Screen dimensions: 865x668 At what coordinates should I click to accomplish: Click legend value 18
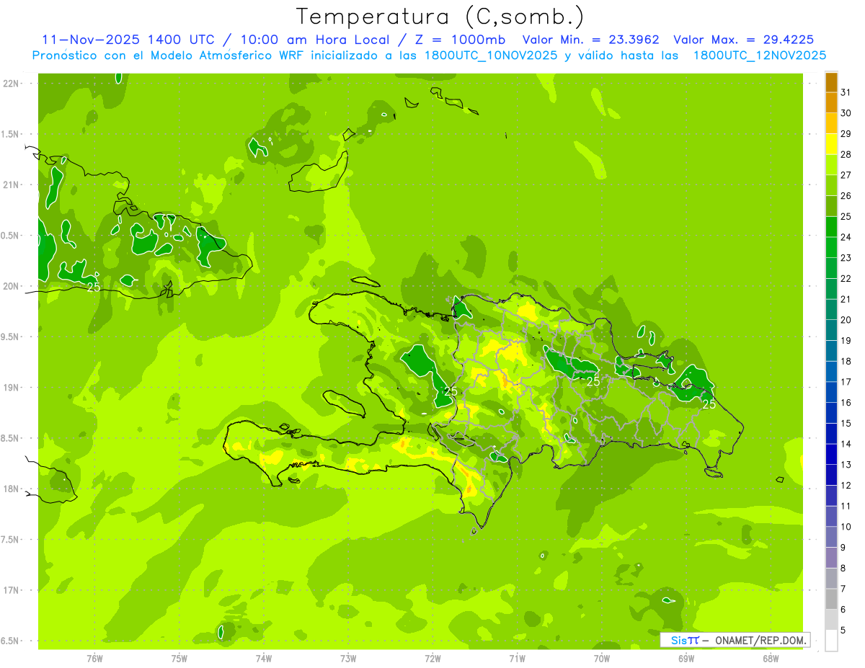point(846,362)
